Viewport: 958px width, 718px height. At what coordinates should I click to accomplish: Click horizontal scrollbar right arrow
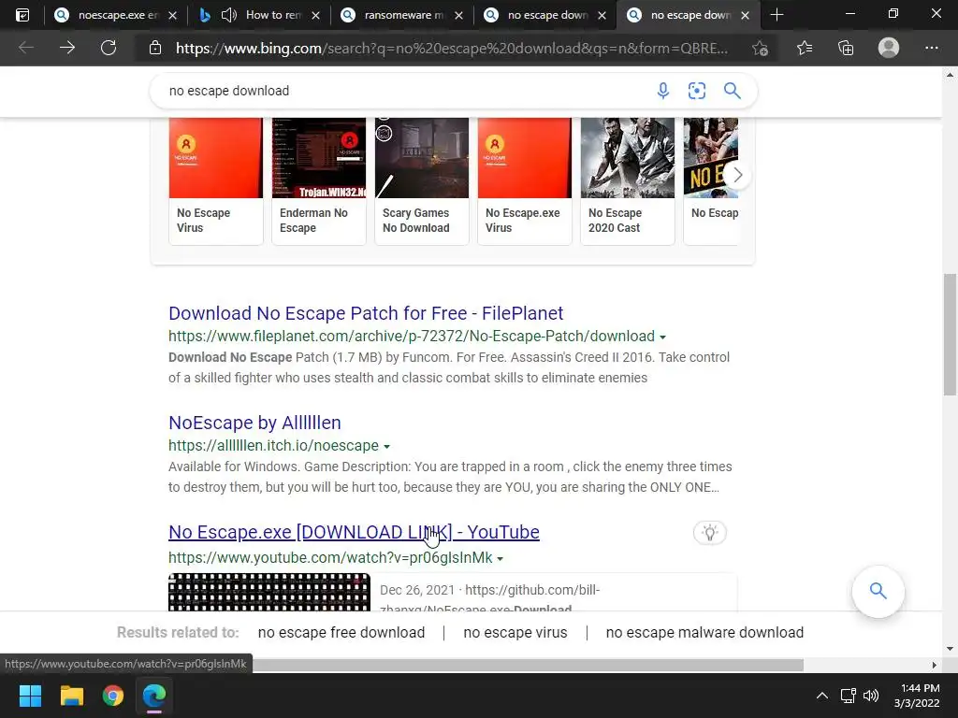pos(934,665)
